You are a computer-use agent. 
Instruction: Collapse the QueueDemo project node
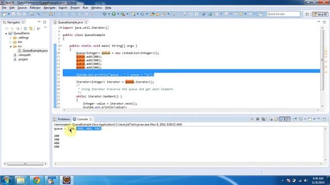pyautogui.click(x=6, y=33)
